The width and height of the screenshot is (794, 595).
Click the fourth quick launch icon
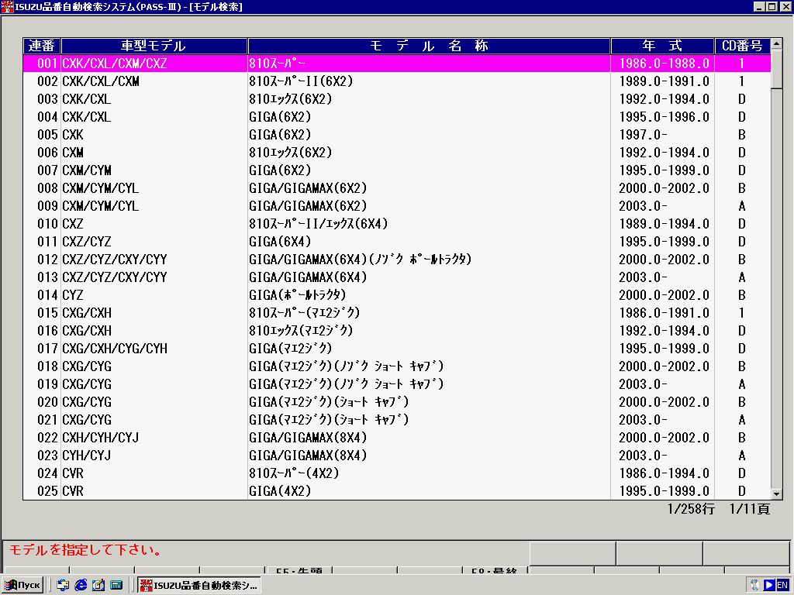(x=116, y=585)
